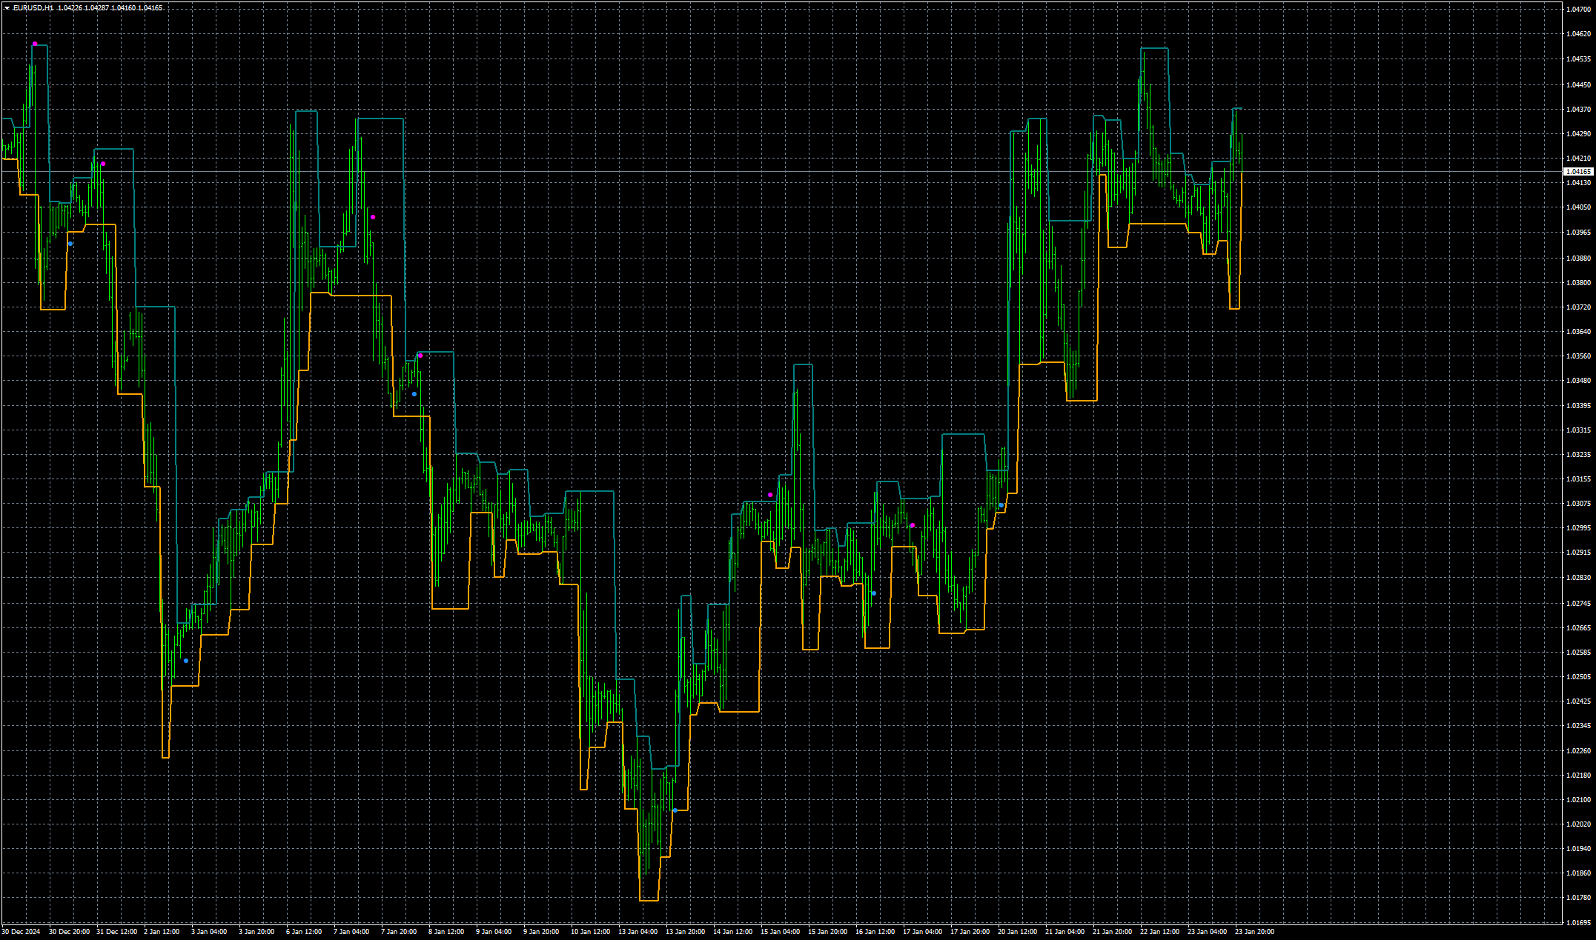Click the 1.03075 price scale label

point(1579,504)
